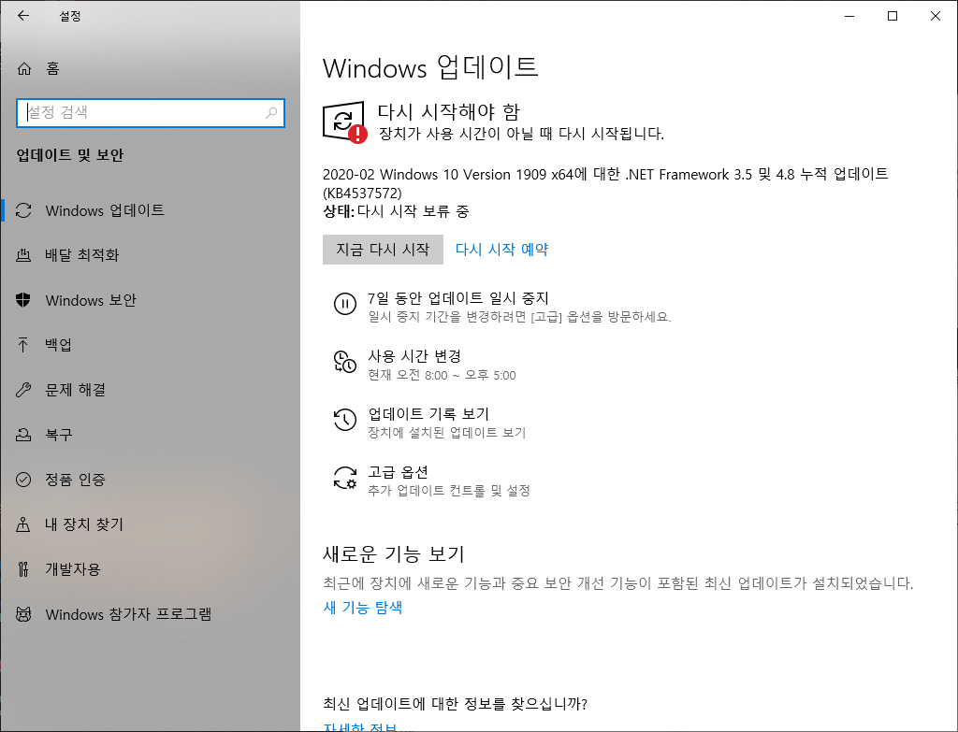The height and width of the screenshot is (732, 958).
Task: Click the advanced options gear icon
Action: pyautogui.click(x=345, y=478)
